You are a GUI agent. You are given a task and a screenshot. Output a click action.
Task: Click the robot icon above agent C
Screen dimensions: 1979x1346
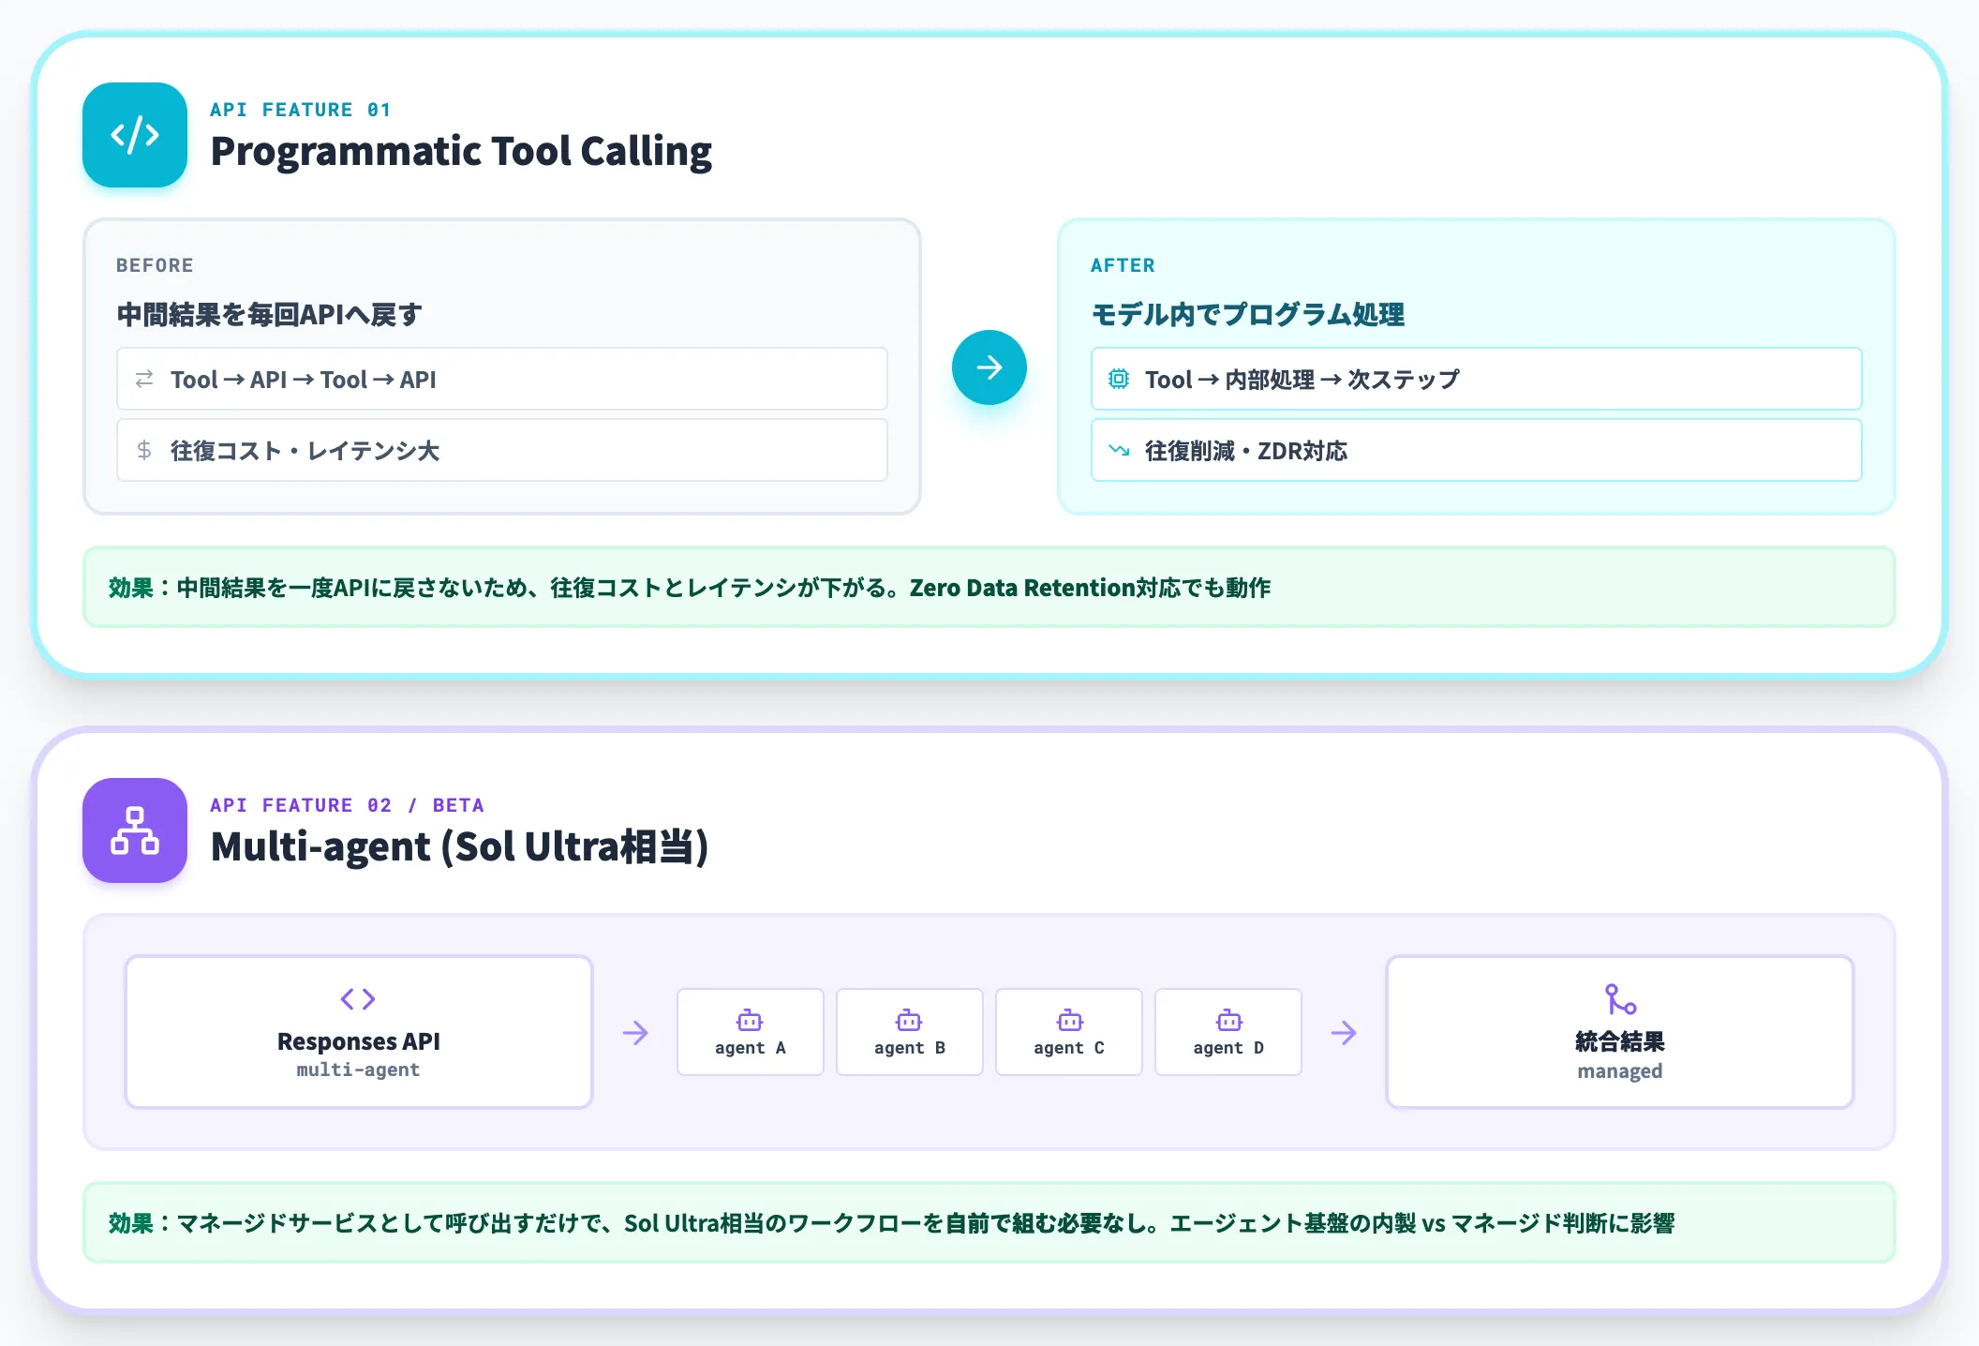coord(1069,1020)
